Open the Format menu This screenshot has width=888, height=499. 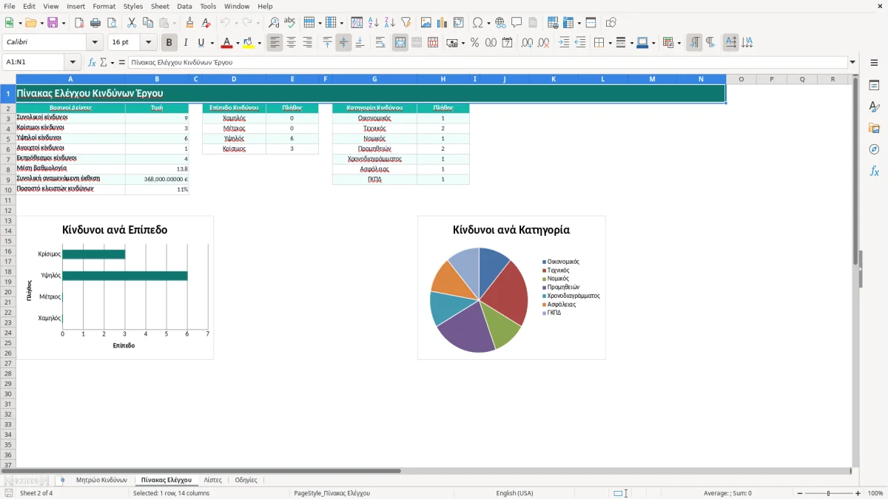pos(104,6)
